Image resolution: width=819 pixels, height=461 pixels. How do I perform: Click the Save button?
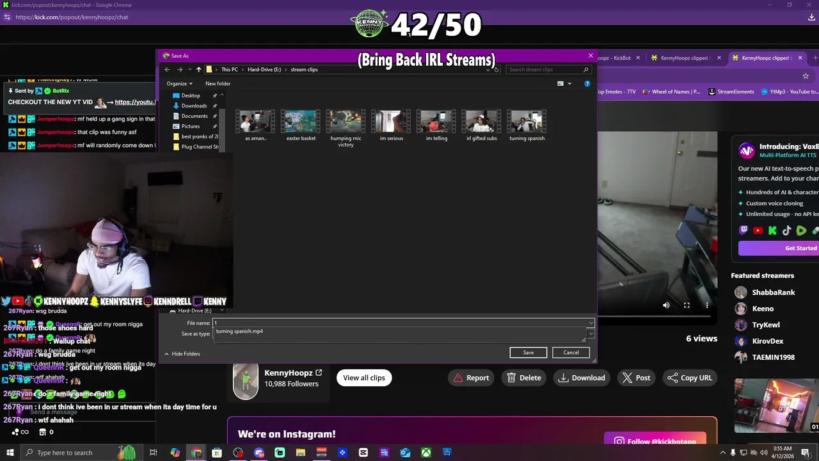click(529, 352)
